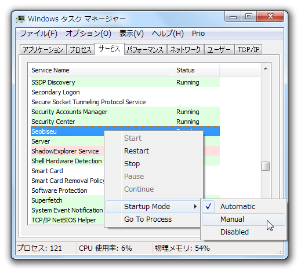
Task: Open the Prio menu
Action: pos(198,34)
